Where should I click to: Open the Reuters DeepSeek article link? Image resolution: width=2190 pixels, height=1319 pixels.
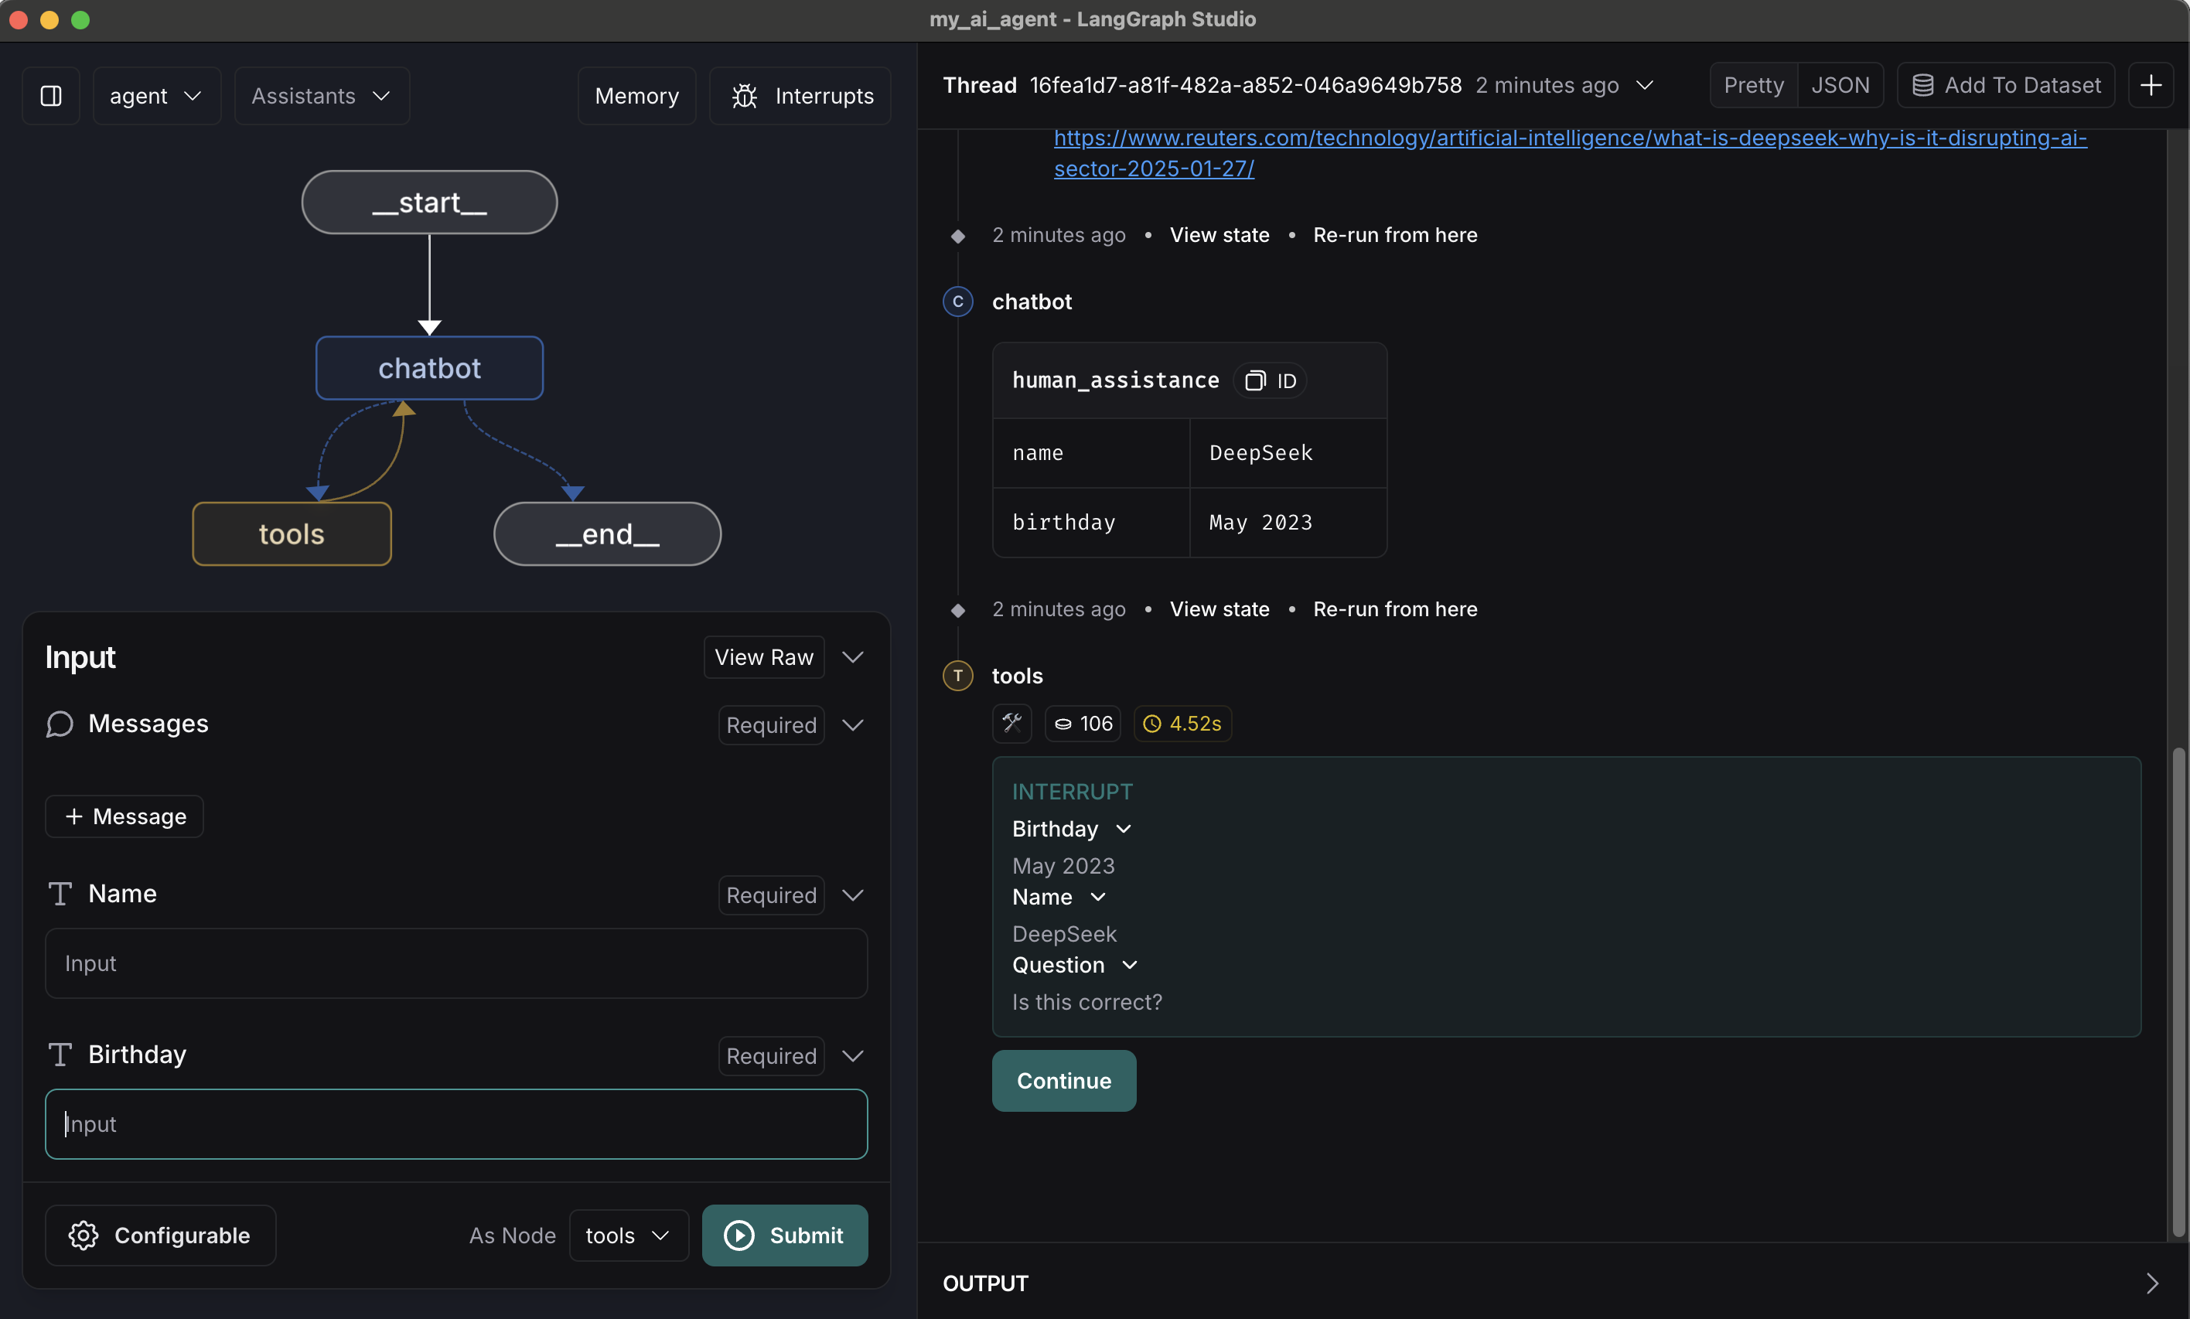[x=1570, y=138]
